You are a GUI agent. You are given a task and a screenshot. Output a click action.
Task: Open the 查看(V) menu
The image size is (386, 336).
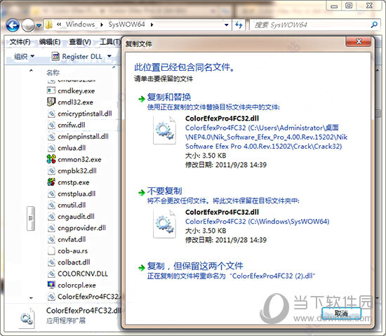click(80, 42)
